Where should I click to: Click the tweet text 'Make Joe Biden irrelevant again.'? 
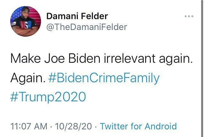pyautogui.click(x=102, y=59)
